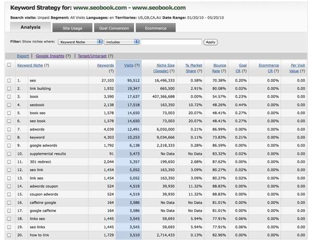
Task: Focus the filter text input field
Action: [x=171, y=42]
